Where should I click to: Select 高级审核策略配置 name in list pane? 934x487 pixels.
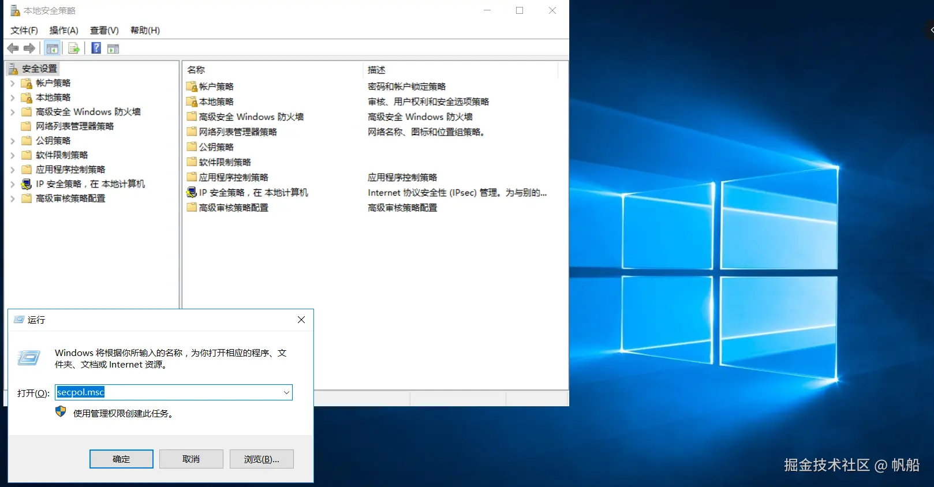tap(234, 208)
